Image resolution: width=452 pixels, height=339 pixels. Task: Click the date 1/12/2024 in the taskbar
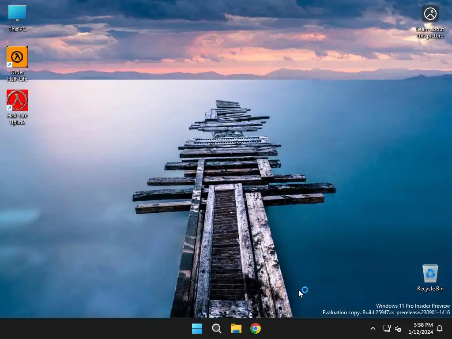tap(421, 332)
